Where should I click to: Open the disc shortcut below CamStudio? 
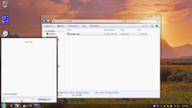[x=5, y=34]
